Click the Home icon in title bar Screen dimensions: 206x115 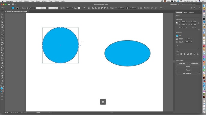pyautogui.click(x=9, y=4)
